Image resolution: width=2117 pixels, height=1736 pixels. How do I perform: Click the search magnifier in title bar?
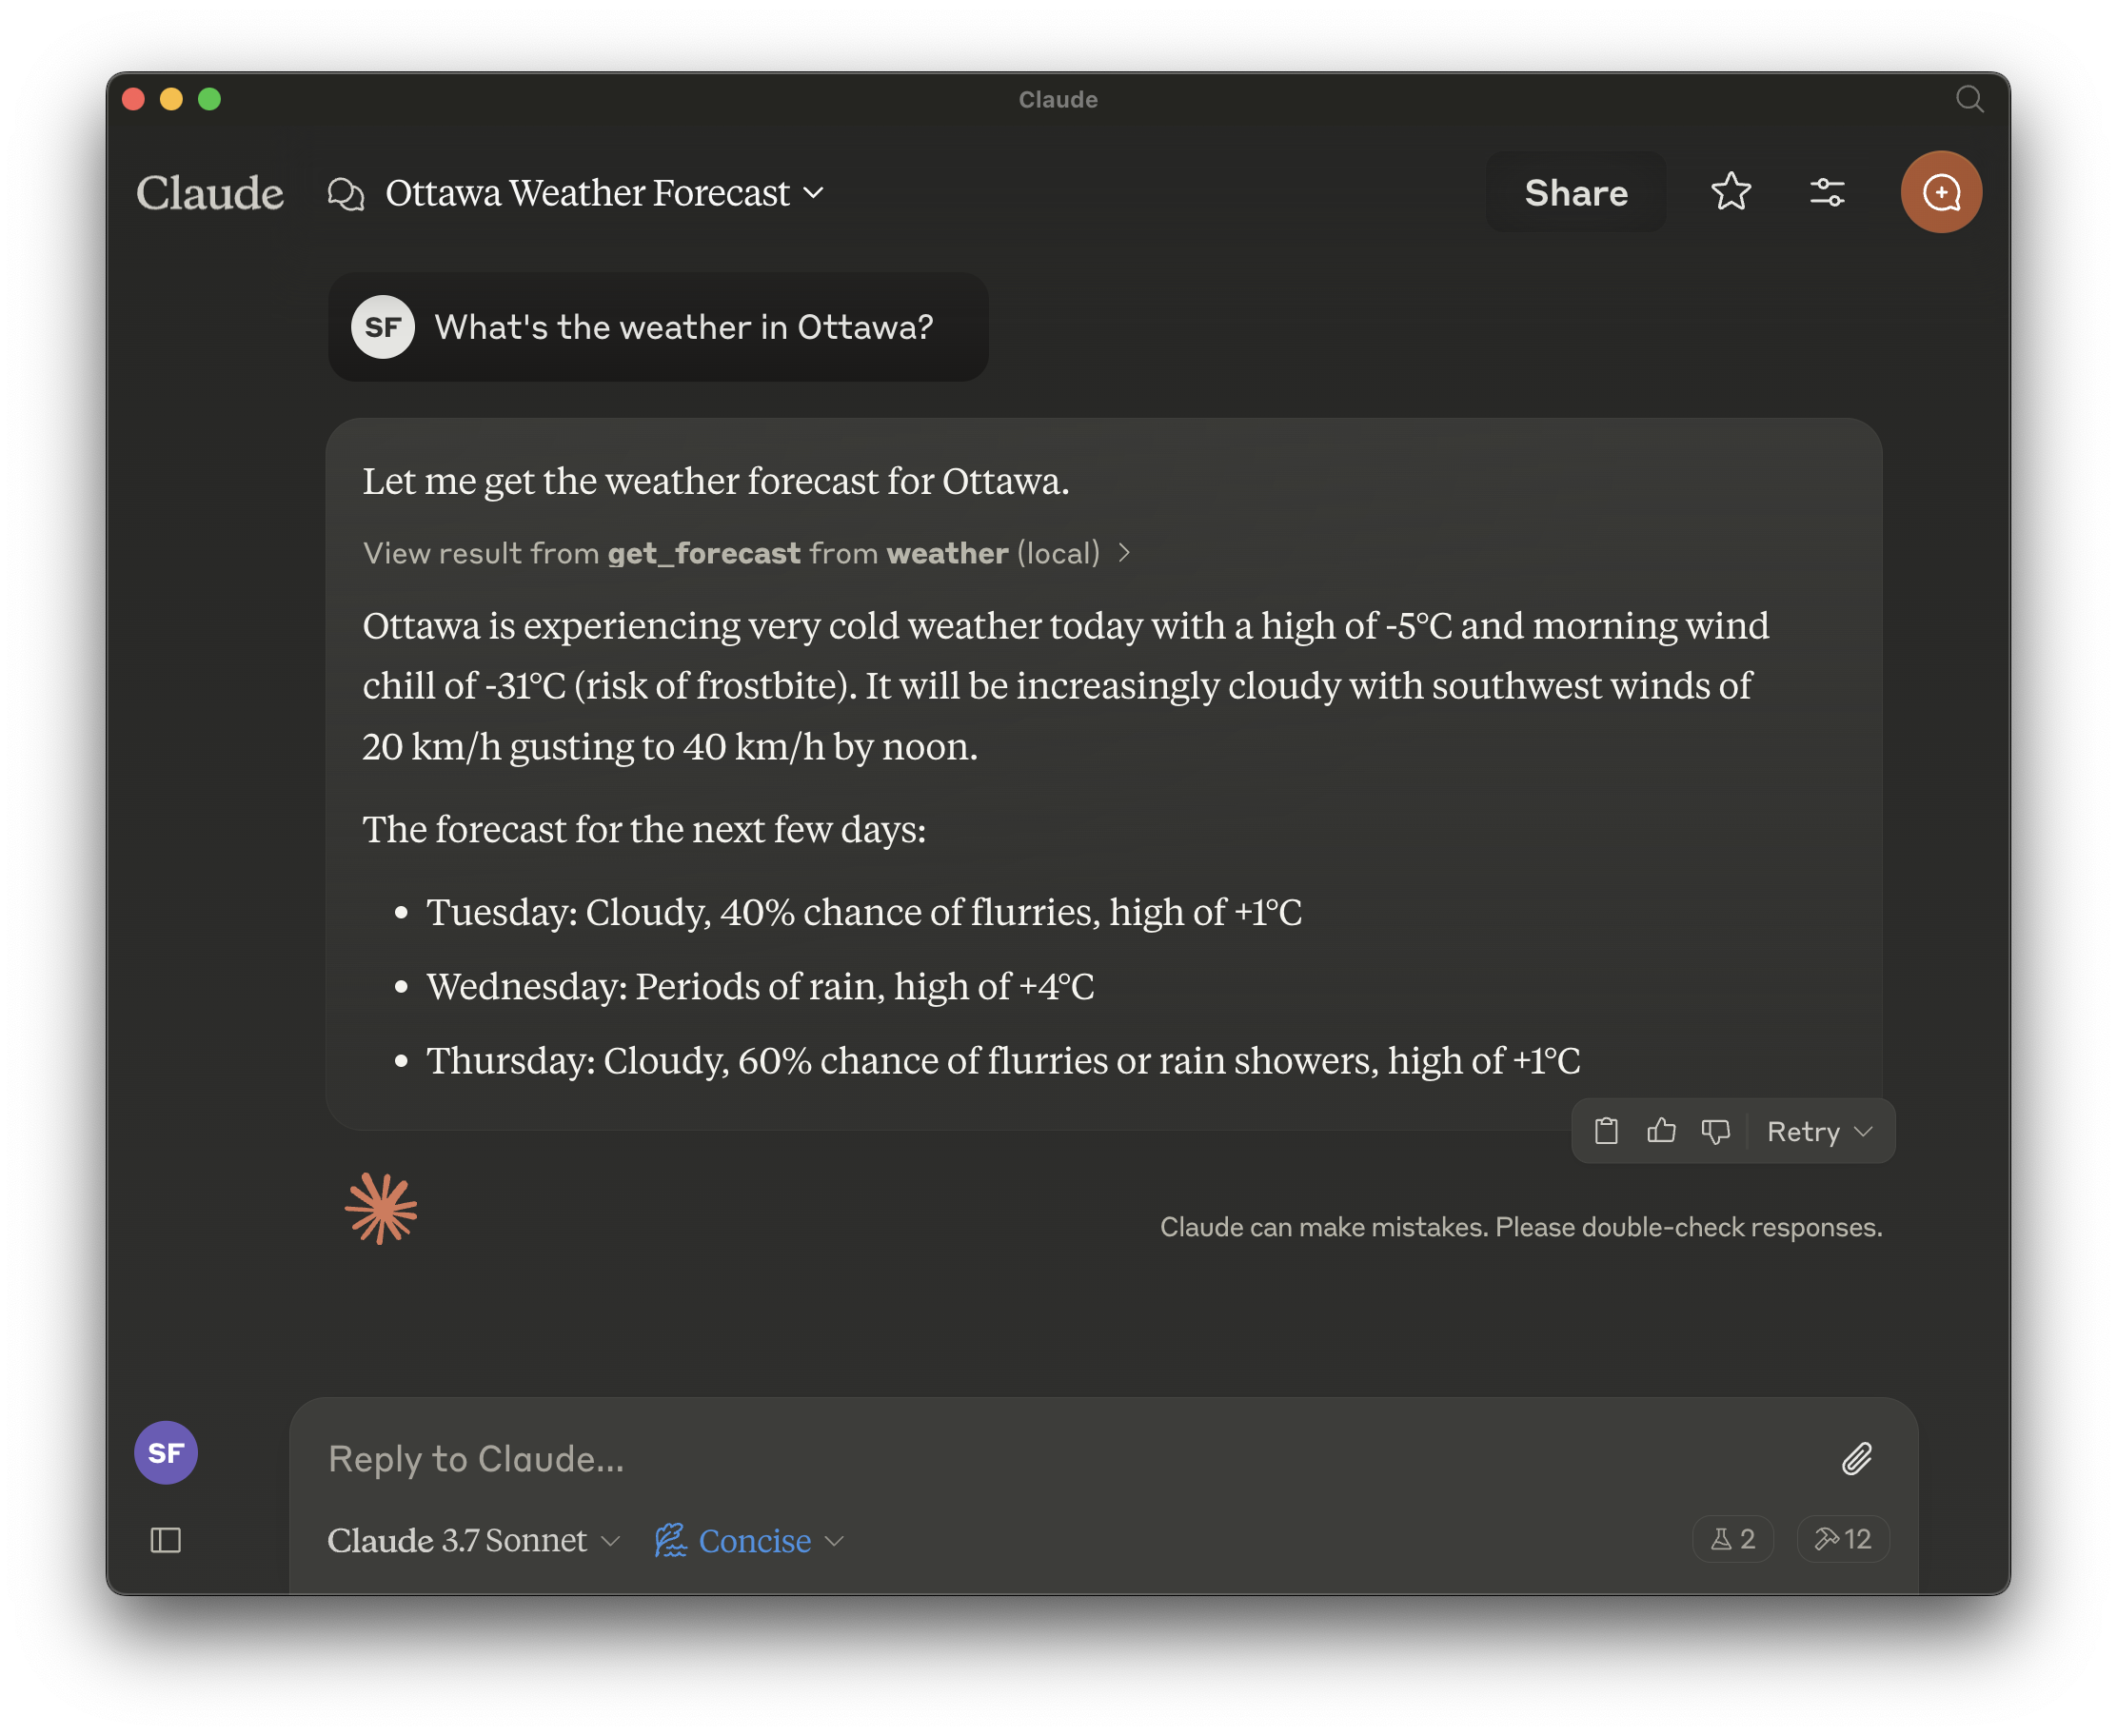(1969, 99)
